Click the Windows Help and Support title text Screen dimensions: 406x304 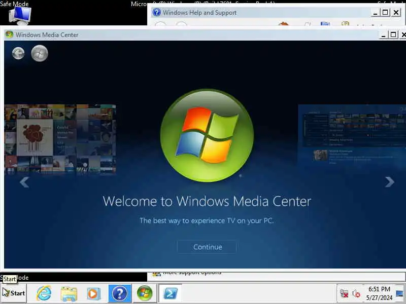pos(199,12)
